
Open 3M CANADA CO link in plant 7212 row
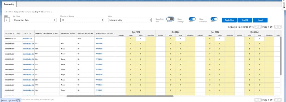coord(28,64)
